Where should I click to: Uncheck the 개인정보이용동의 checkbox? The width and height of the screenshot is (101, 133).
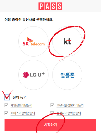(6, 105)
